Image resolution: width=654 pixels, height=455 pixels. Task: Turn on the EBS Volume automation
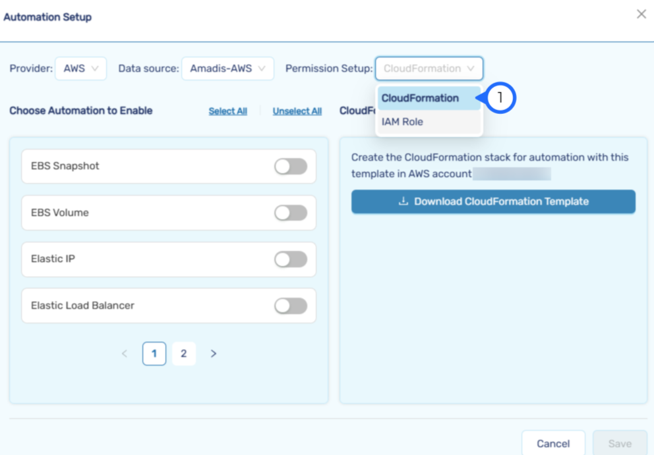click(x=291, y=213)
